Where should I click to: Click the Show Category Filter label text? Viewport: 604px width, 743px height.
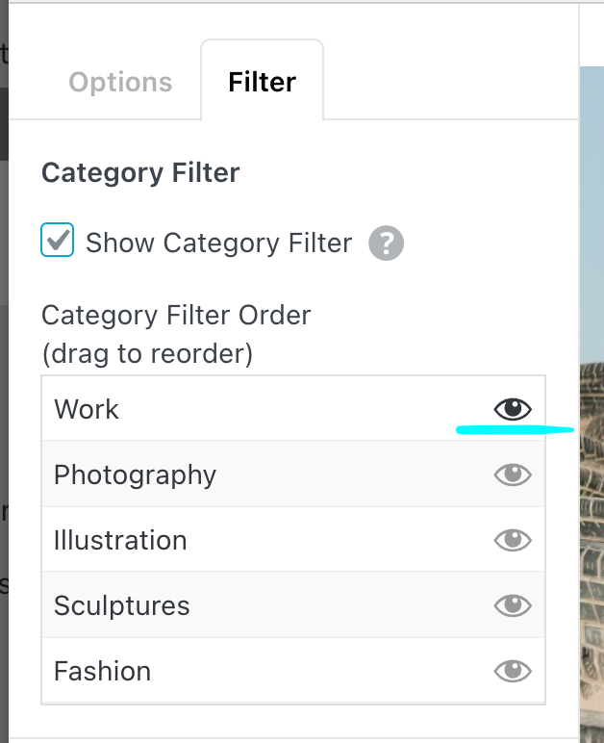218,243
